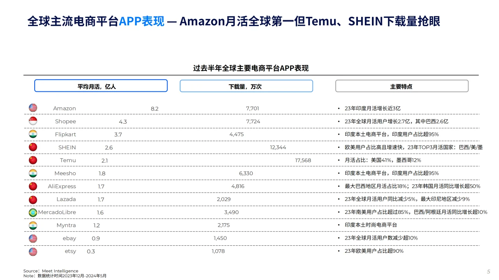499x280 pixels.
Task: Click the Source: Meet Intelligence footnote
Action: coord(51,271)
